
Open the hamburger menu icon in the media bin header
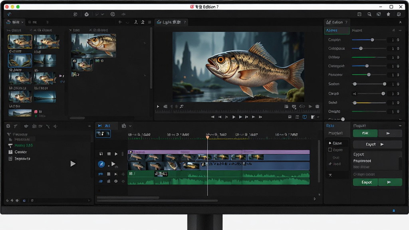(149, 22)
